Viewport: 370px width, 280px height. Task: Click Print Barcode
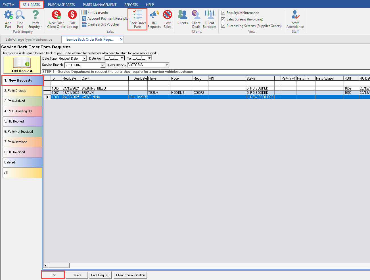pos(95,13)
